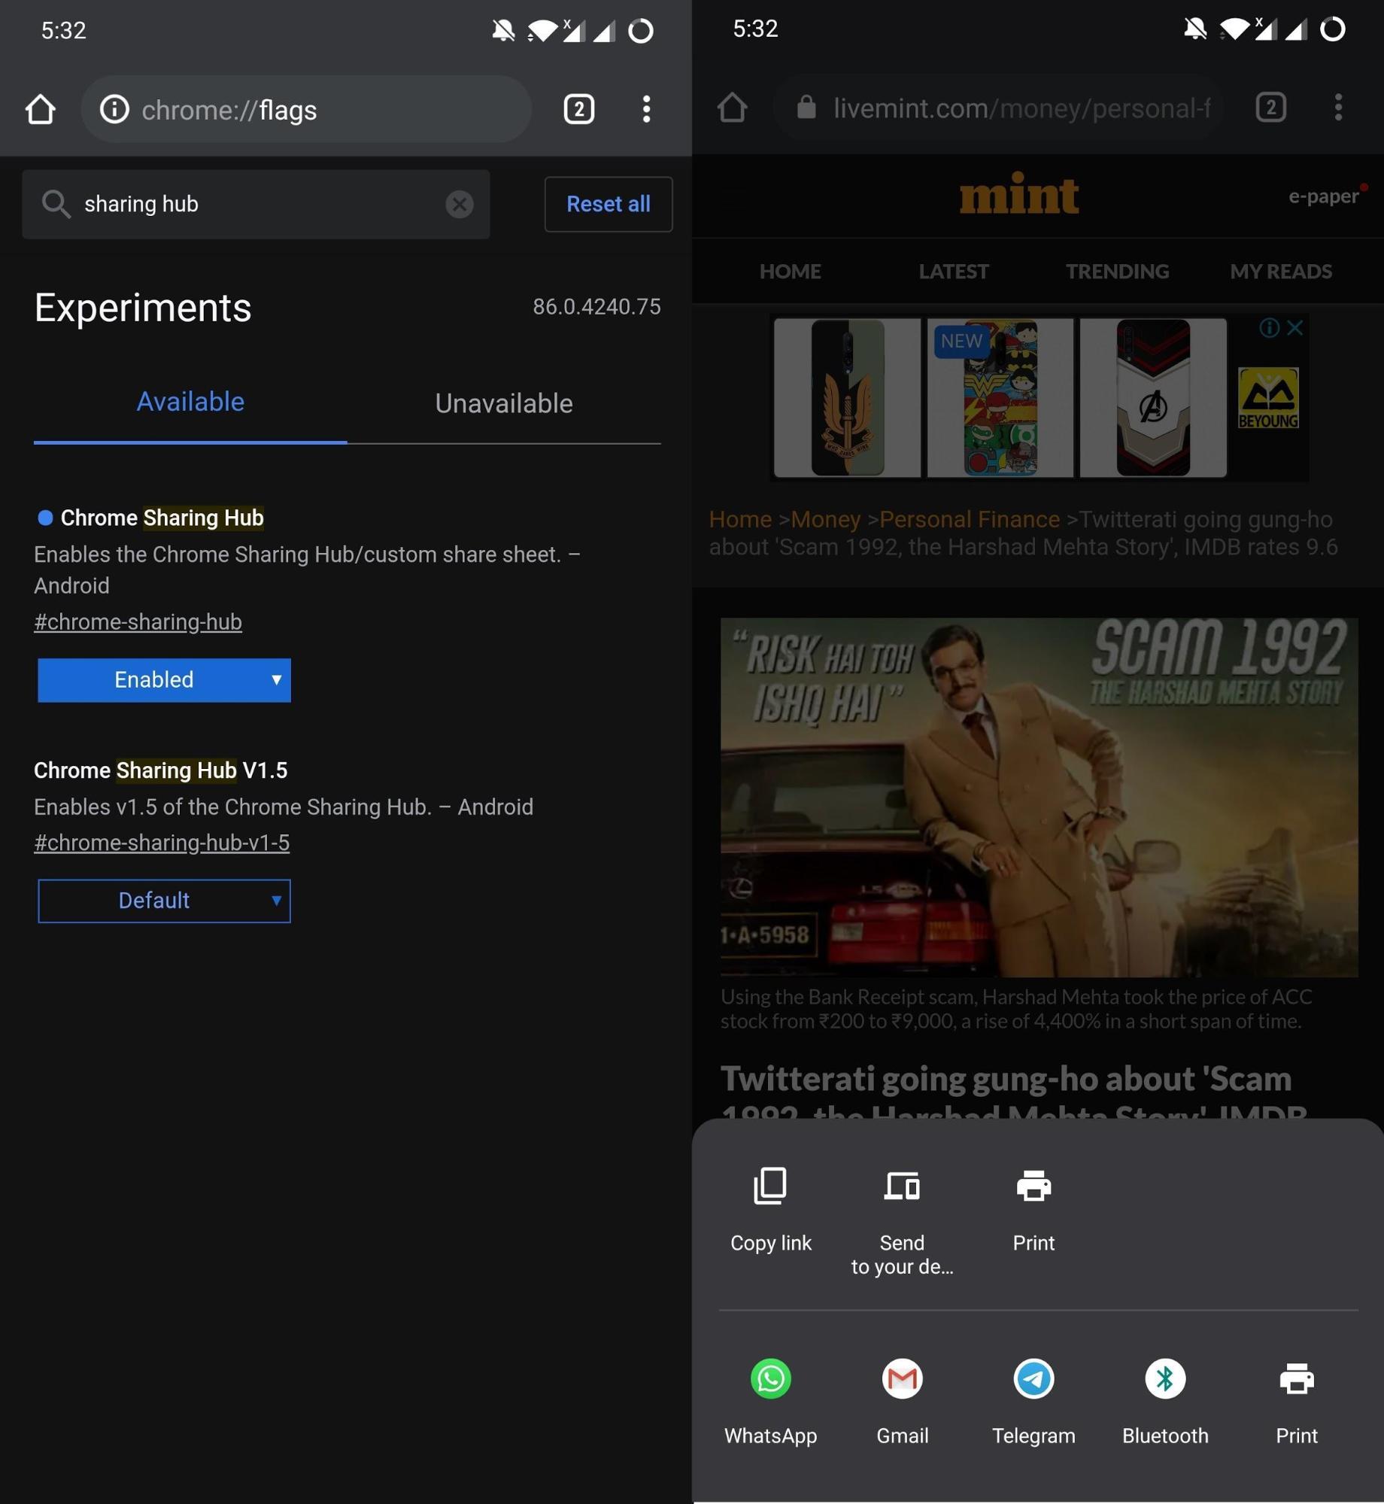
Task: Tap Send to your devices in share sheet
Action: pos(902,1222)
